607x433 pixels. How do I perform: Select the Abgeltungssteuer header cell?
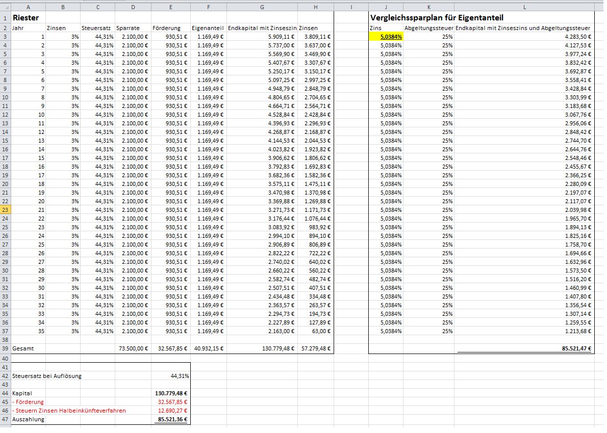[428, 28]
